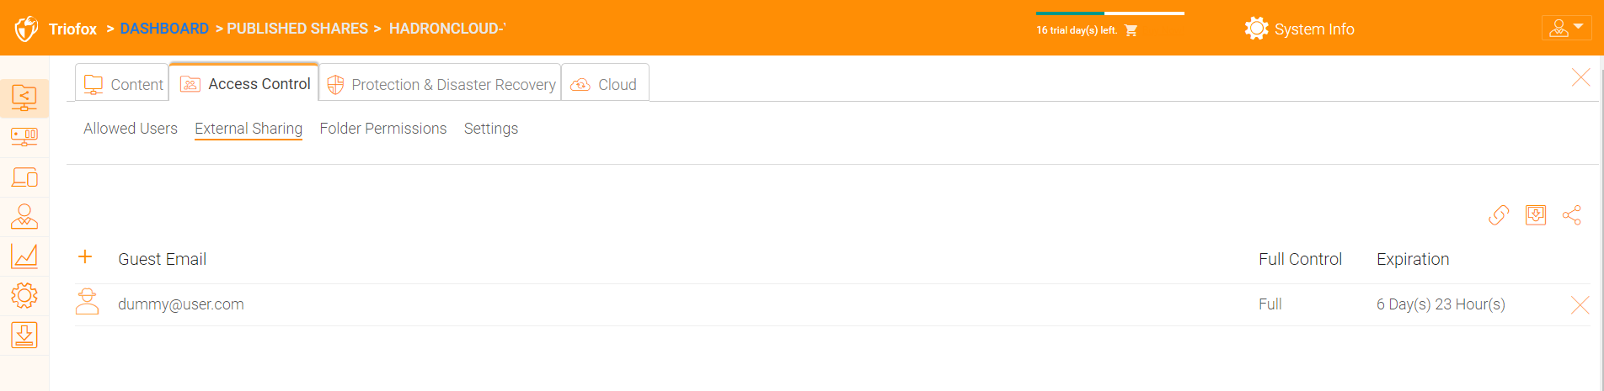The height and width of the screenshot is (391, 1604).
Task: Click the DASHBOARD breadcrumb link
Action: (164, 29)
